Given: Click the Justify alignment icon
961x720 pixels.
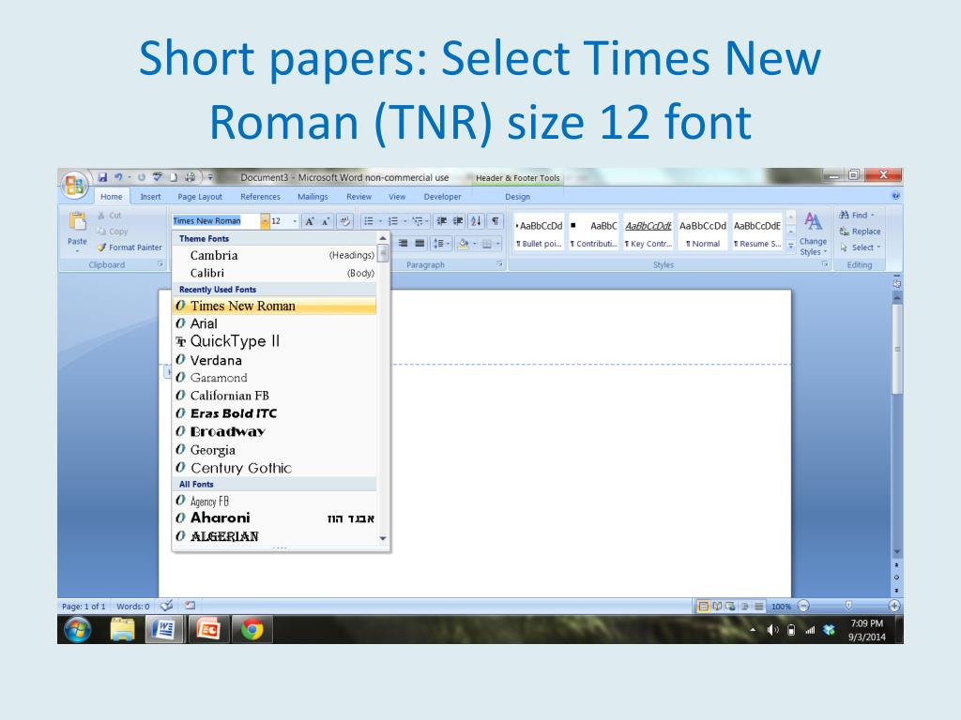Looking at the screenshot, I should pos(419,244).
